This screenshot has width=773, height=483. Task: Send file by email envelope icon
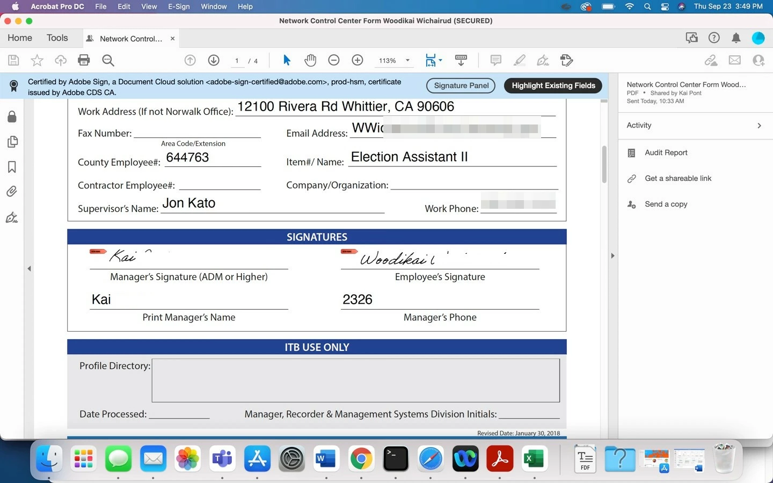coord(735,60)
